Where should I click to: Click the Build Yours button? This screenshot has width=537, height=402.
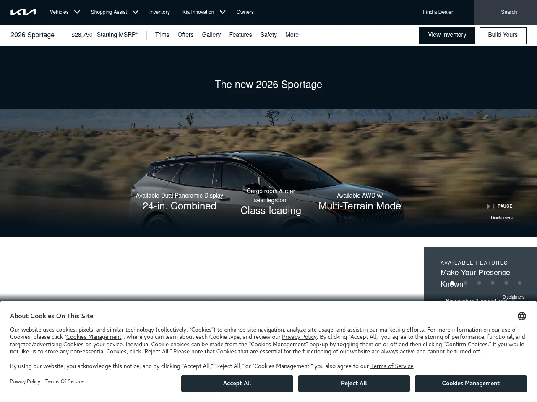pyautogui.click(x=503, y=35)
